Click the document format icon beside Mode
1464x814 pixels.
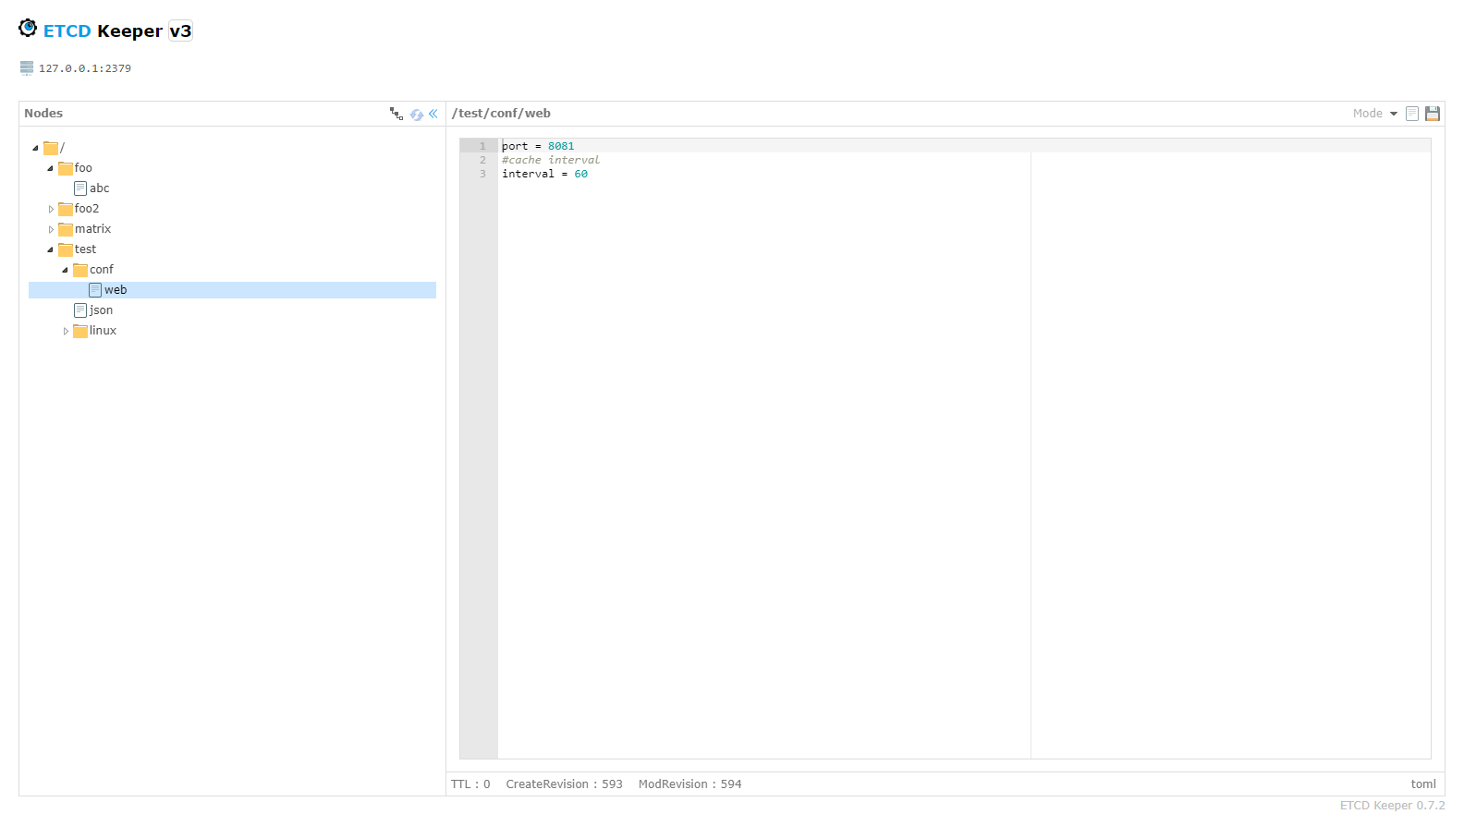[1412, 114]
